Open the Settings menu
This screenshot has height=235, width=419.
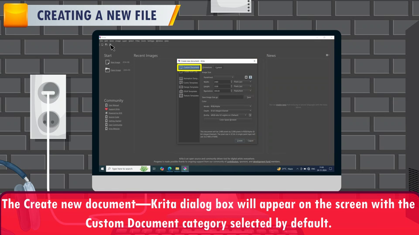[151, 41]
